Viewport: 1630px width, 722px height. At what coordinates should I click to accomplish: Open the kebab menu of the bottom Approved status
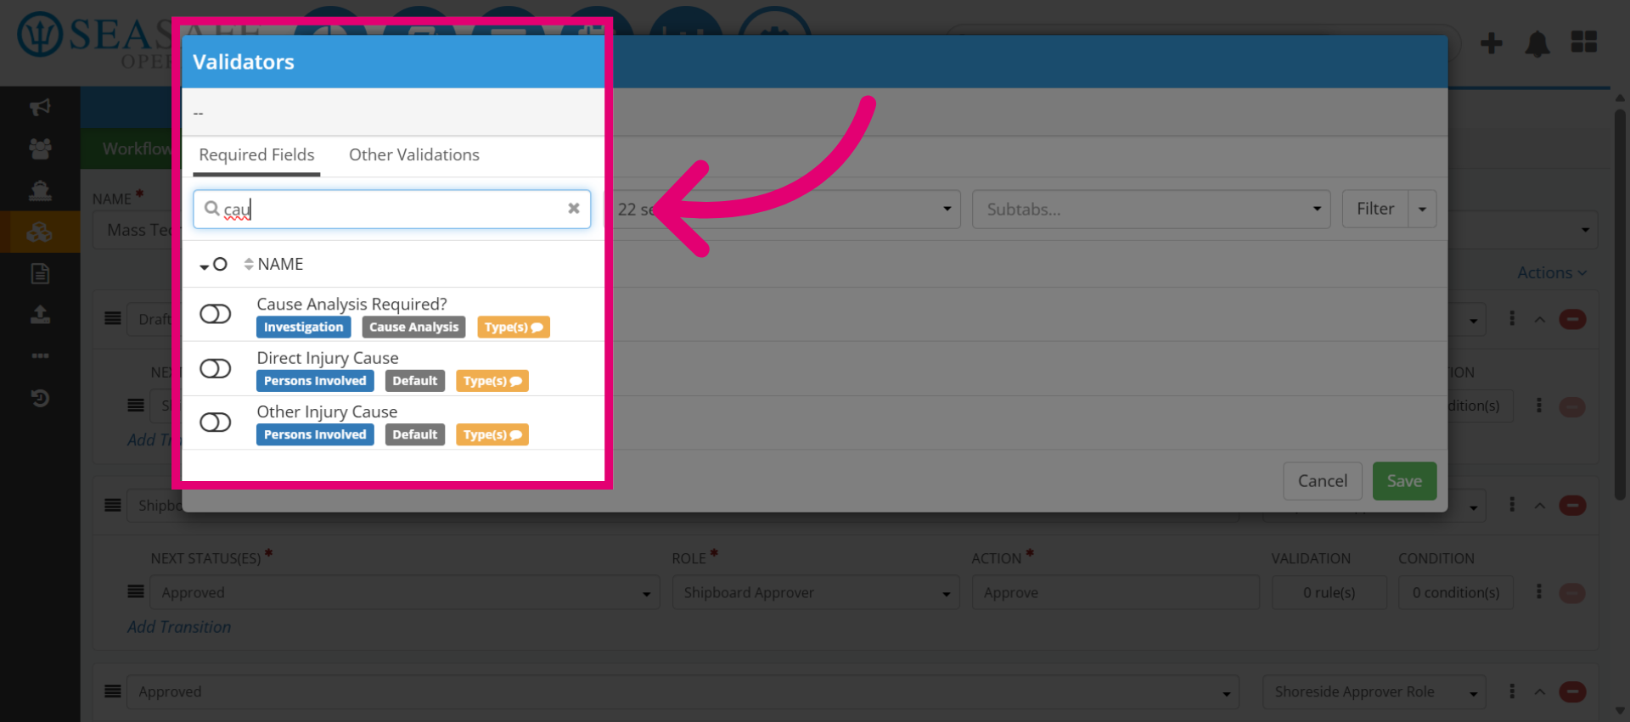(1511, 691)
